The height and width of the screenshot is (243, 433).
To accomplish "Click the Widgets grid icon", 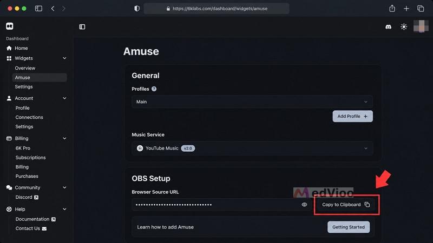I will 9,58.
